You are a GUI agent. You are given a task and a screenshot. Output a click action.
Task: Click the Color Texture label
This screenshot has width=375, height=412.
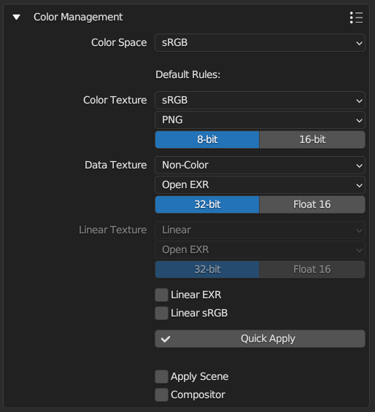point(115,100)
